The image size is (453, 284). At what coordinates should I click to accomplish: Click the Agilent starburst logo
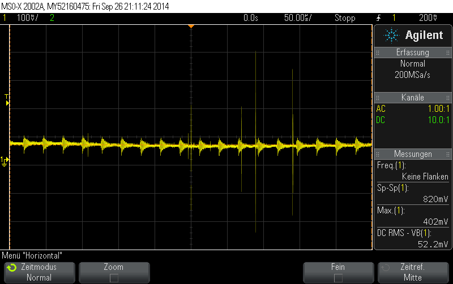pos(391,36)
